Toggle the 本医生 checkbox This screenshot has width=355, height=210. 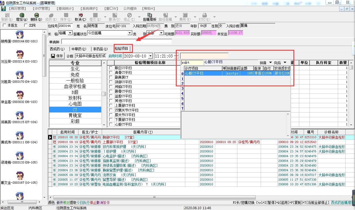pyautogui.click(x=4, y=25)
